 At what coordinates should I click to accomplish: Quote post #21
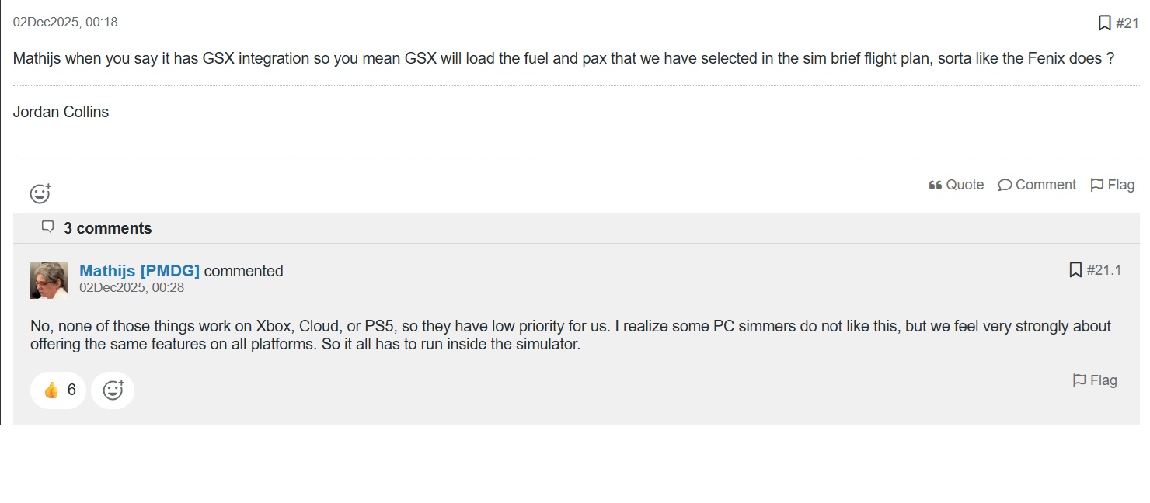(x=957, y=185)
